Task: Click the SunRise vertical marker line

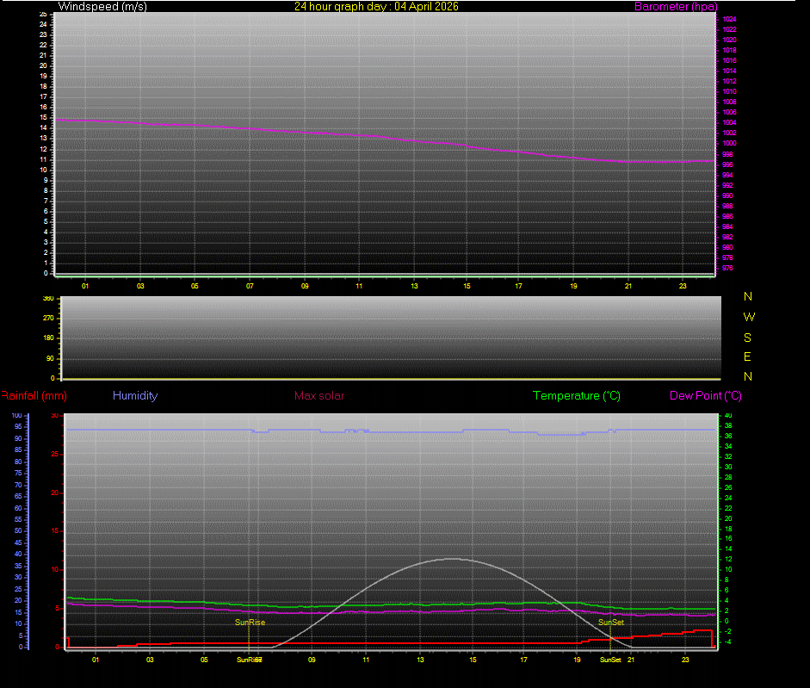Action: pyautogui.click(x=250, y=637)
